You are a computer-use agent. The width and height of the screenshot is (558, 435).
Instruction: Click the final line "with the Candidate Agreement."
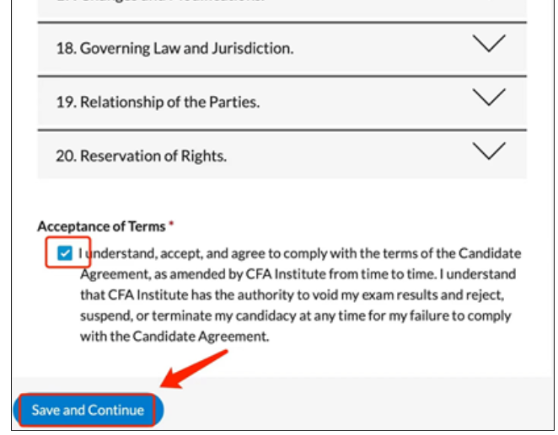(174, 337)
